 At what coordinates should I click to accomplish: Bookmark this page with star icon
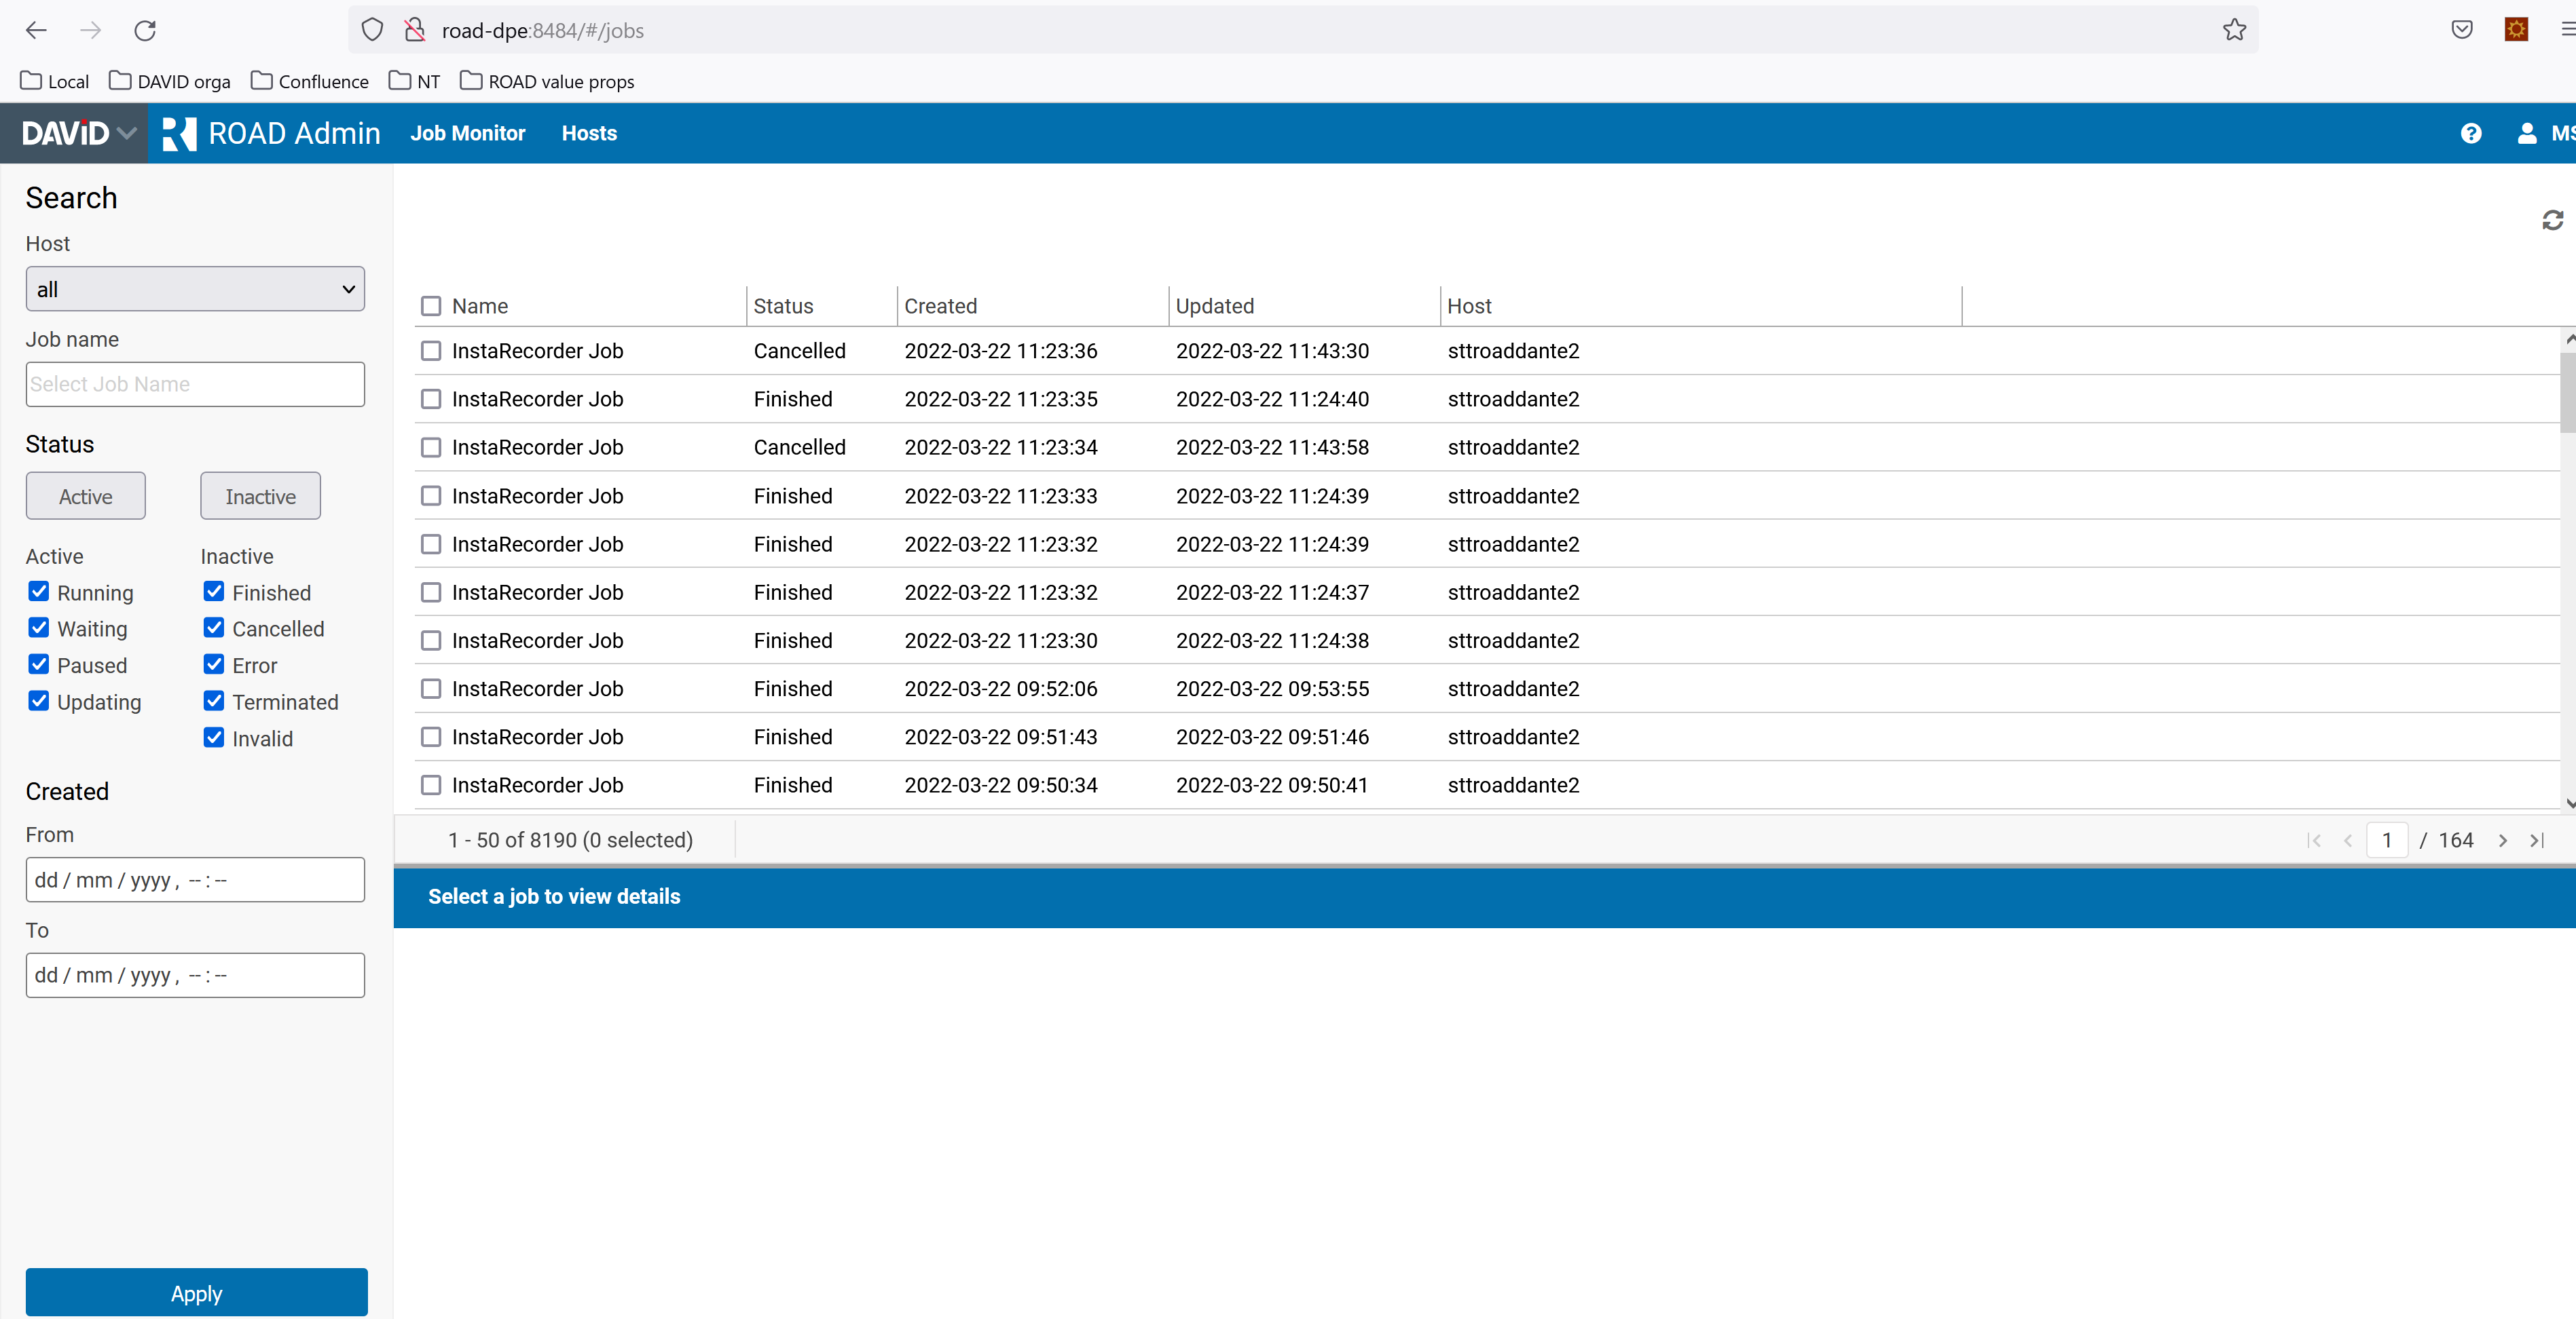tap(2234, 30)
